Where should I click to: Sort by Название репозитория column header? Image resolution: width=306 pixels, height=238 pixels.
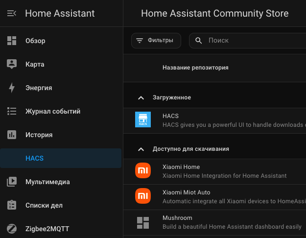[195, 68]
